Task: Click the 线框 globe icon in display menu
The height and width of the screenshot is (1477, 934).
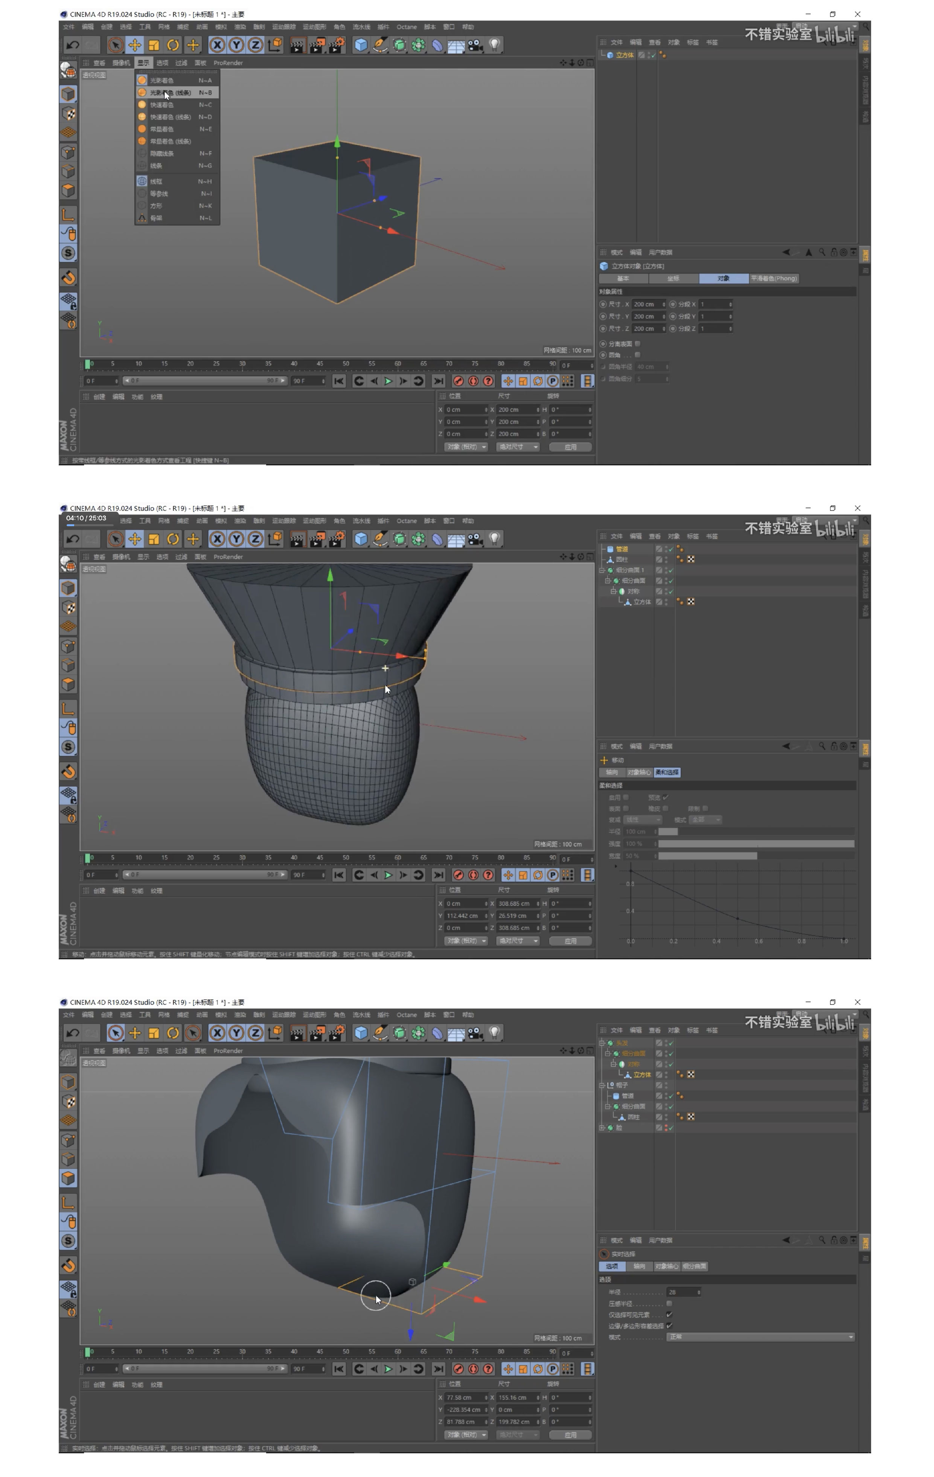Action: coord(142,181)
